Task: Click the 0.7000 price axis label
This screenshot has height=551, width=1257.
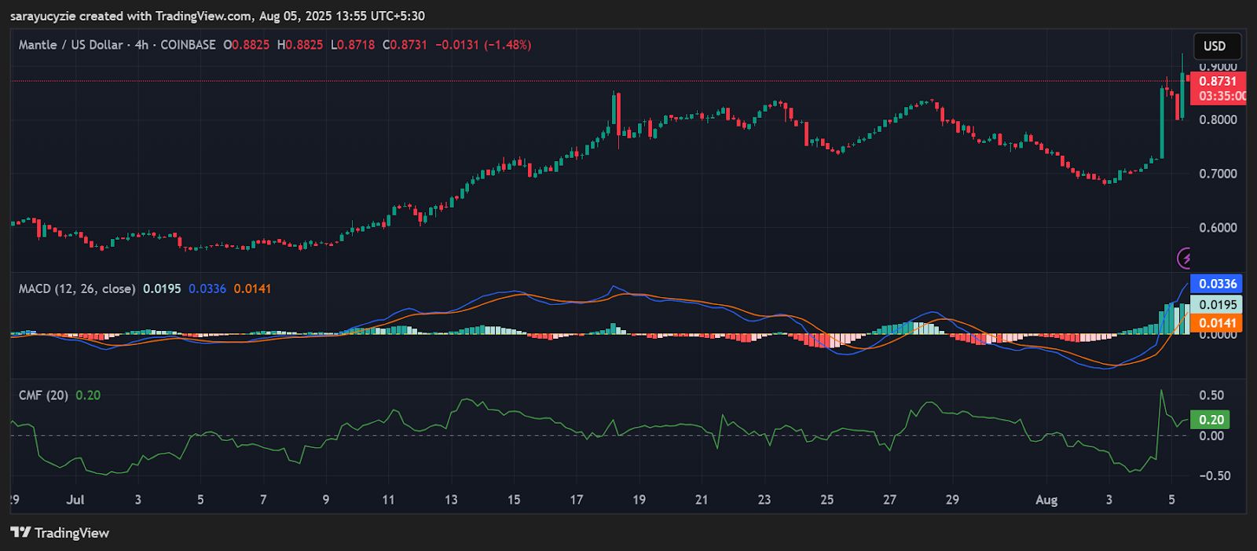Action: 1218,174
